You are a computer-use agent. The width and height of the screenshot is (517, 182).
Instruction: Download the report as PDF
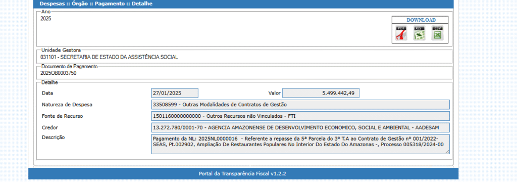click(401, 33)
